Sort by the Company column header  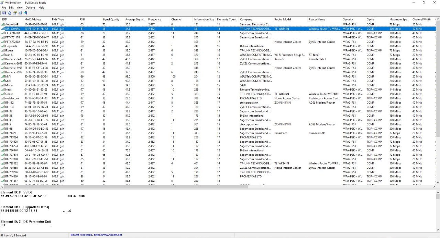click(x=256, y=20)
